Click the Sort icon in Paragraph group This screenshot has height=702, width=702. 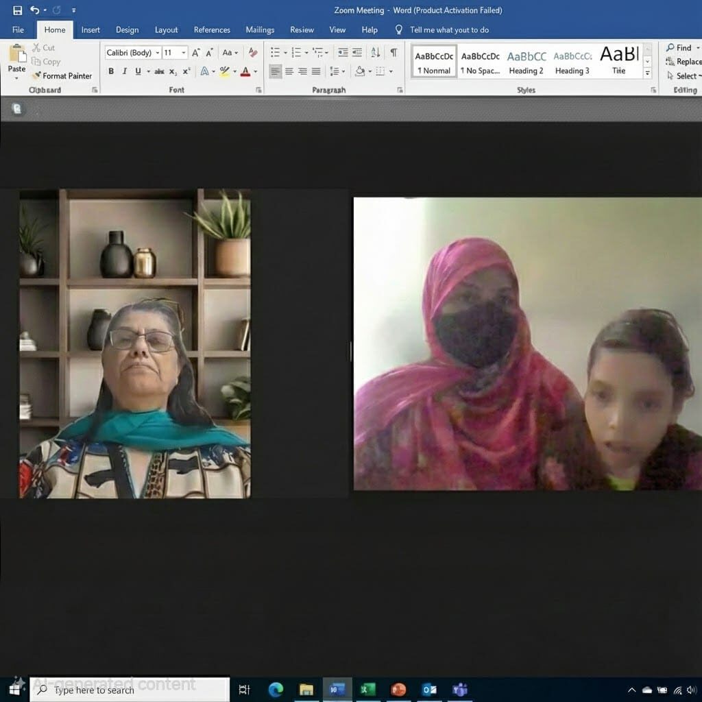375,53
